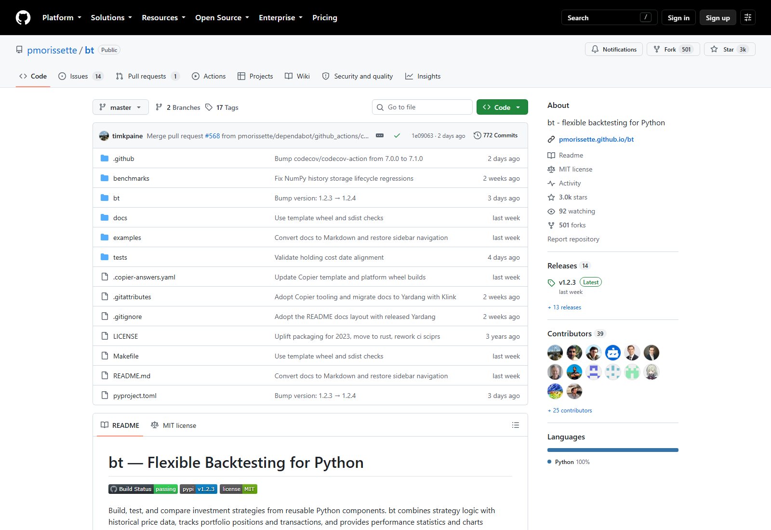The width and height of the screenshot is (771, 530).
Task: Open the Pricing nav item
Action: coord(325,18)
